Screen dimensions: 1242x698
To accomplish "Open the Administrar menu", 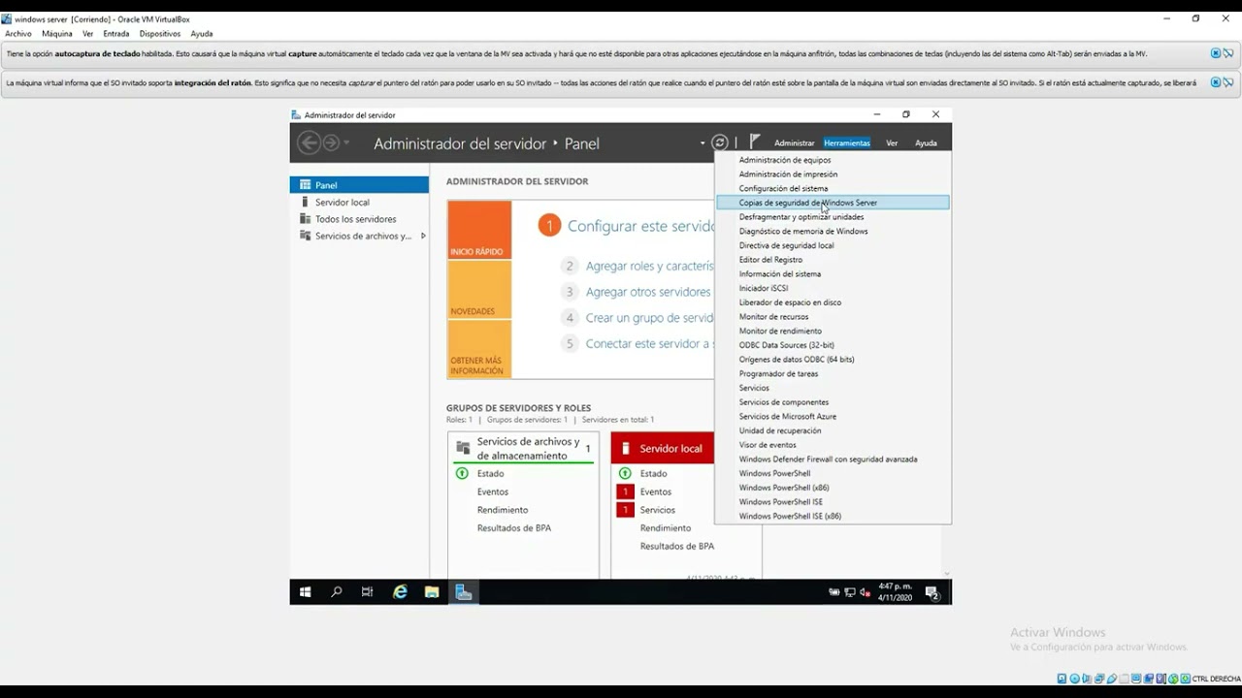I will (794, 143).
